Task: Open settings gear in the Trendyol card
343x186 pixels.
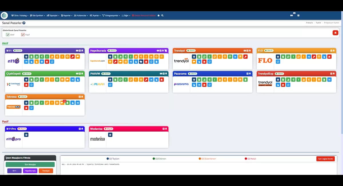Action: (194, 56)
